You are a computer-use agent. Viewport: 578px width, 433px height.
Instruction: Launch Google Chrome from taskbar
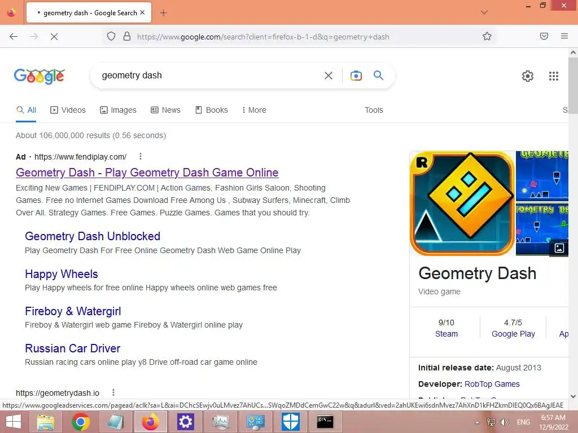click(x=81, y=422)
